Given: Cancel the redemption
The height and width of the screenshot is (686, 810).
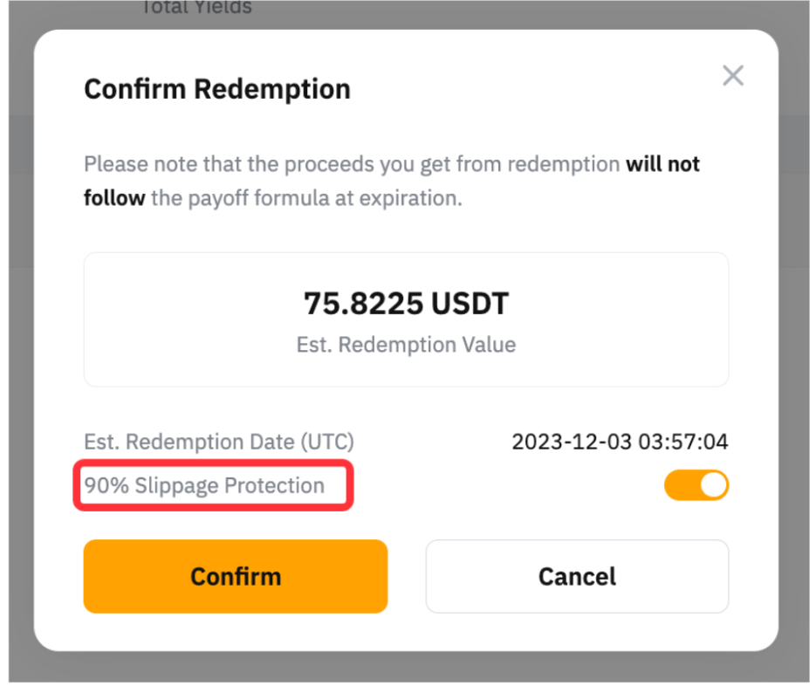Looking at the screenshot, I should pos(577,576).
